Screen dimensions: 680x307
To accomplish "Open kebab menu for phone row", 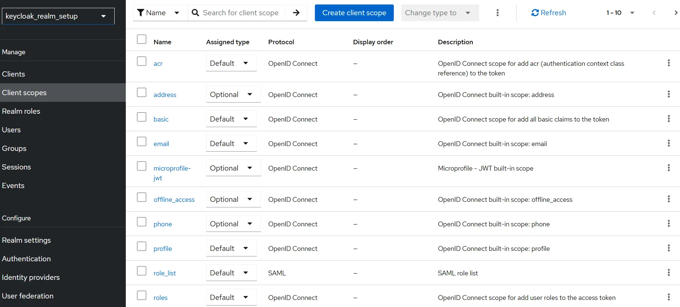I will coord(668,223).
